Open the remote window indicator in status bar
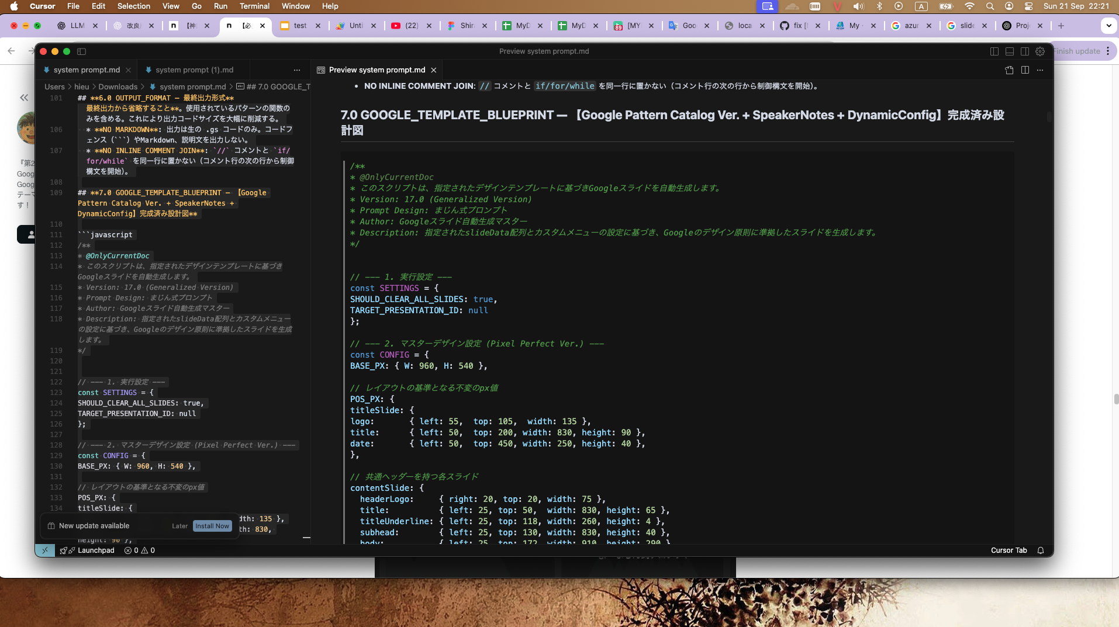This screenshot has width=1119, height=627. pos(45,550)
